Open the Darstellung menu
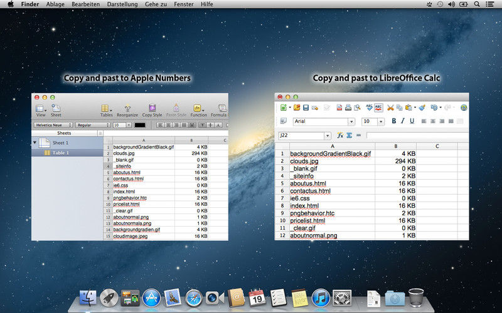This screenshot has width=502, height=313. pyautogui.click(x=122, y=4)
